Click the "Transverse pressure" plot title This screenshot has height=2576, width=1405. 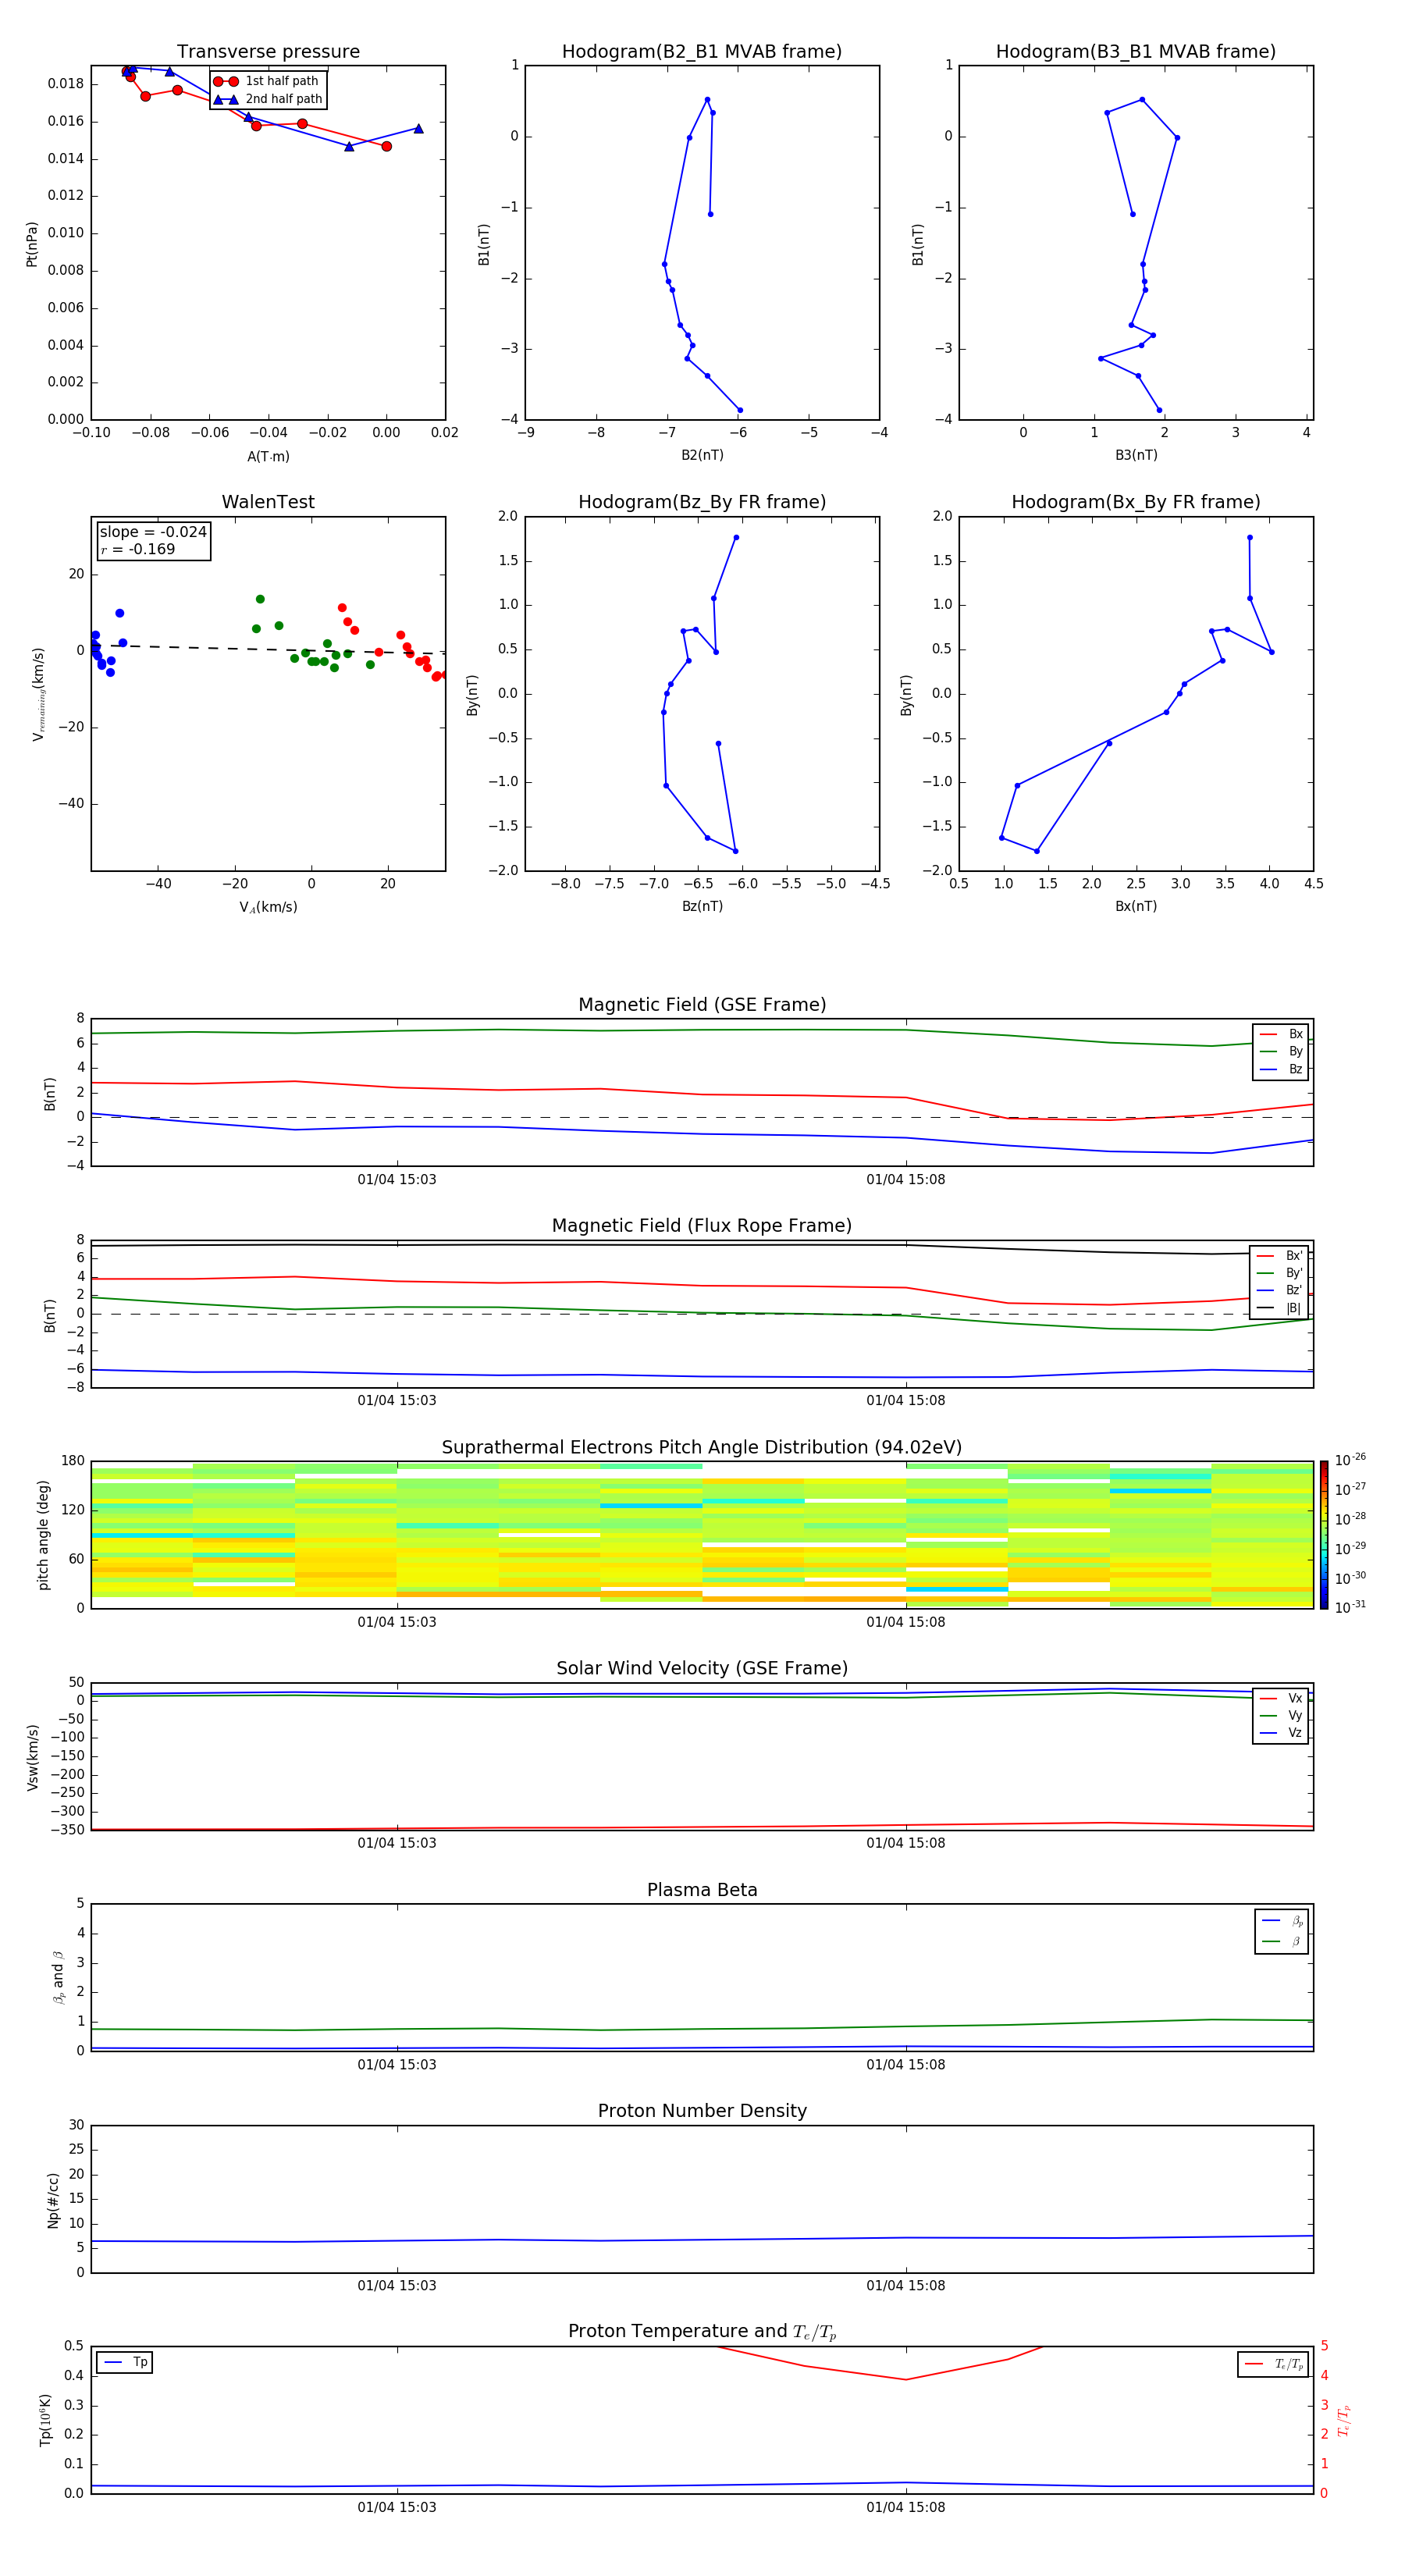click(268, 52)
